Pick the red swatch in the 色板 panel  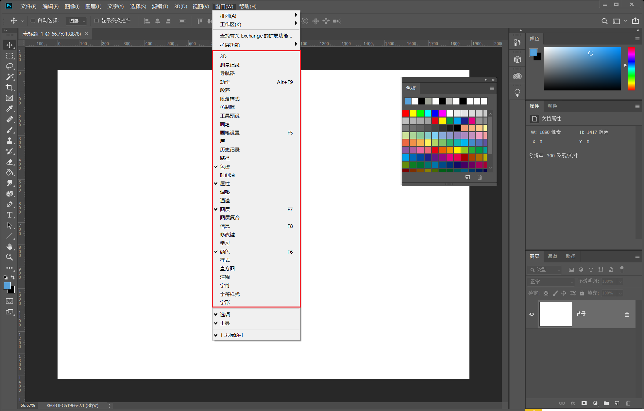[x=406, y=113]
